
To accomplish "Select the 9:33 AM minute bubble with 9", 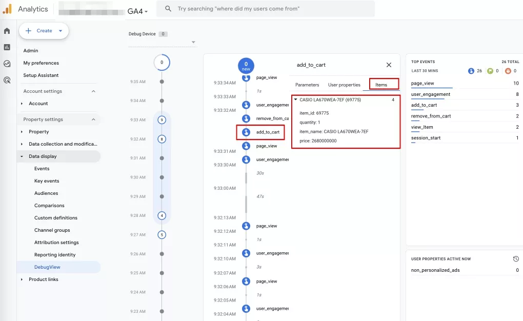I will 162,120.
